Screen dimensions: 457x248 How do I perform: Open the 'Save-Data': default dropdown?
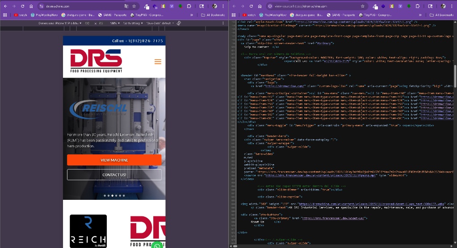tap(160, 23)
